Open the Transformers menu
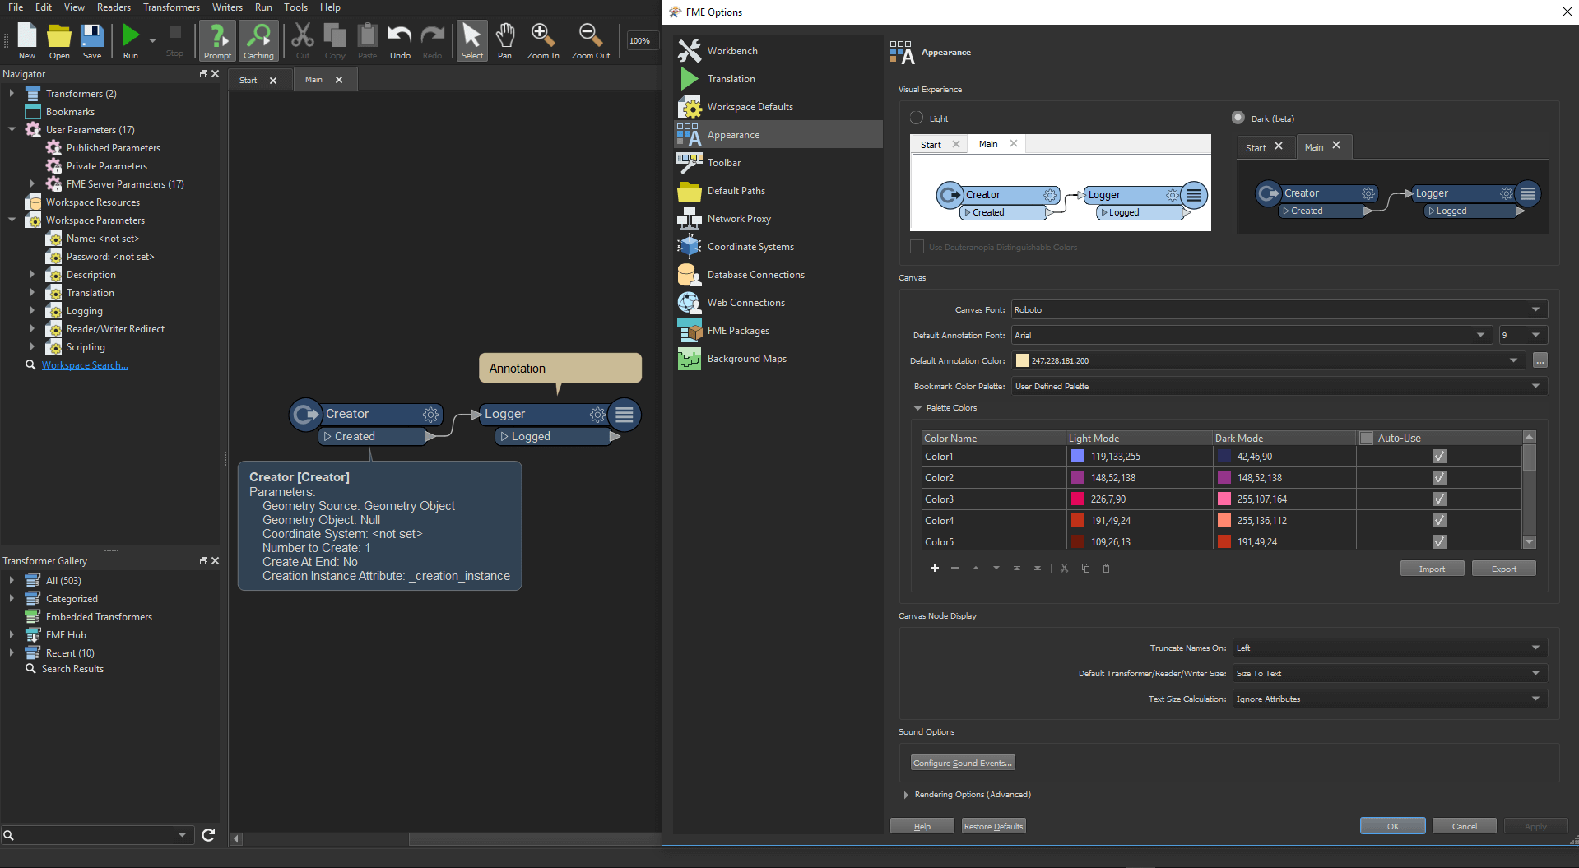The height and width of the screenshot is (868, 1579). tap(171, 7)
